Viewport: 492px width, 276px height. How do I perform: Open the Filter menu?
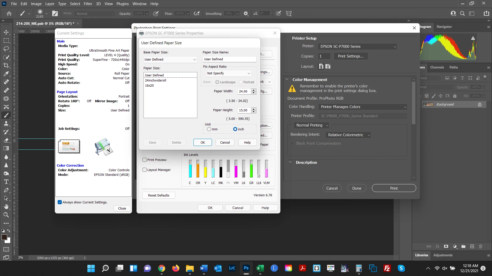click(x=88, y=4)
